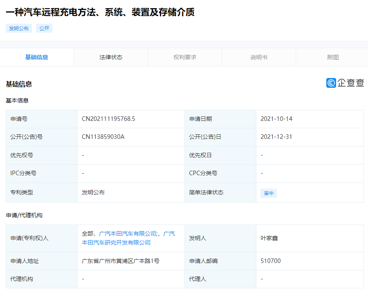Click the 发明公布 tag under the title
368x294 pixels.
(x=19, y=29)
